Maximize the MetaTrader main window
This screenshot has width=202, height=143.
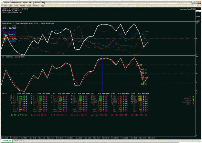point(196,2)
